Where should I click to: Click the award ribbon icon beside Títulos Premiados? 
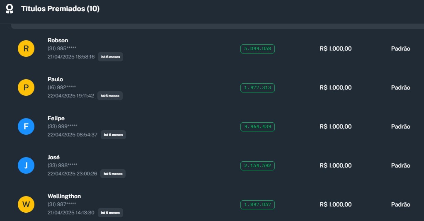(x=9, y=9)
